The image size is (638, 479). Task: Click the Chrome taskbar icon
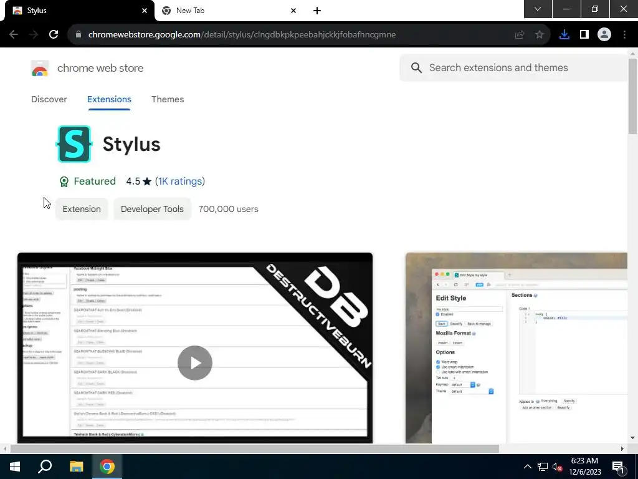107,467
